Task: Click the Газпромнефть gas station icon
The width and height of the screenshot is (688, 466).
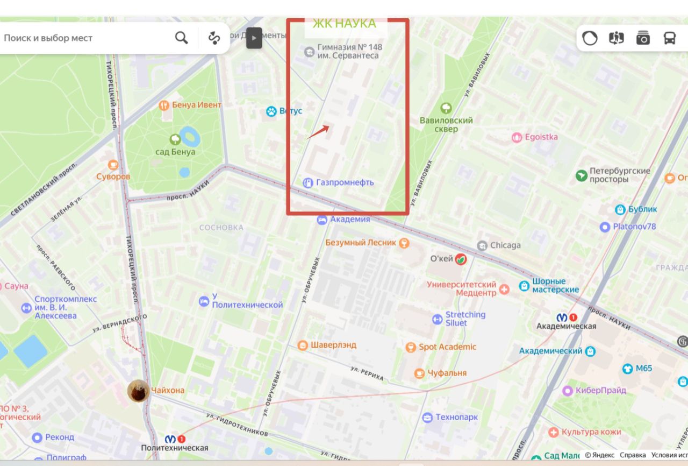Action: point(308,182)
